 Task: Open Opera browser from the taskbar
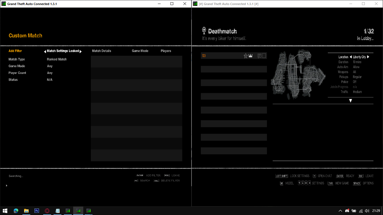point(47,211)
